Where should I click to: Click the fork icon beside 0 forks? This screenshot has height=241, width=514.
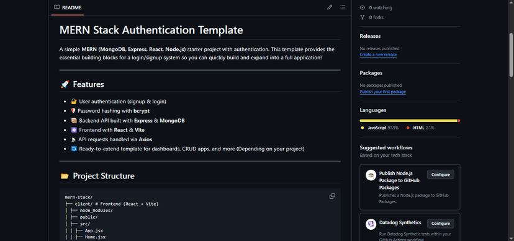(363, 17)
